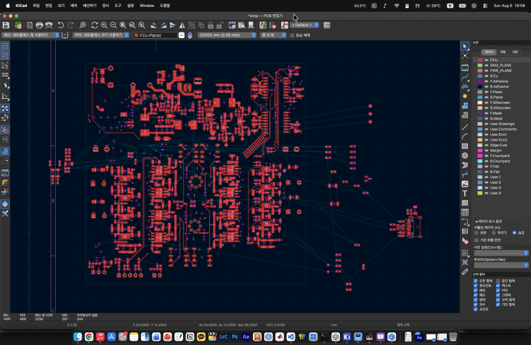The width and height of the screenshot is (531, 345).
Task: Select the tune track length tool
Action: click(x=465, y=87)
